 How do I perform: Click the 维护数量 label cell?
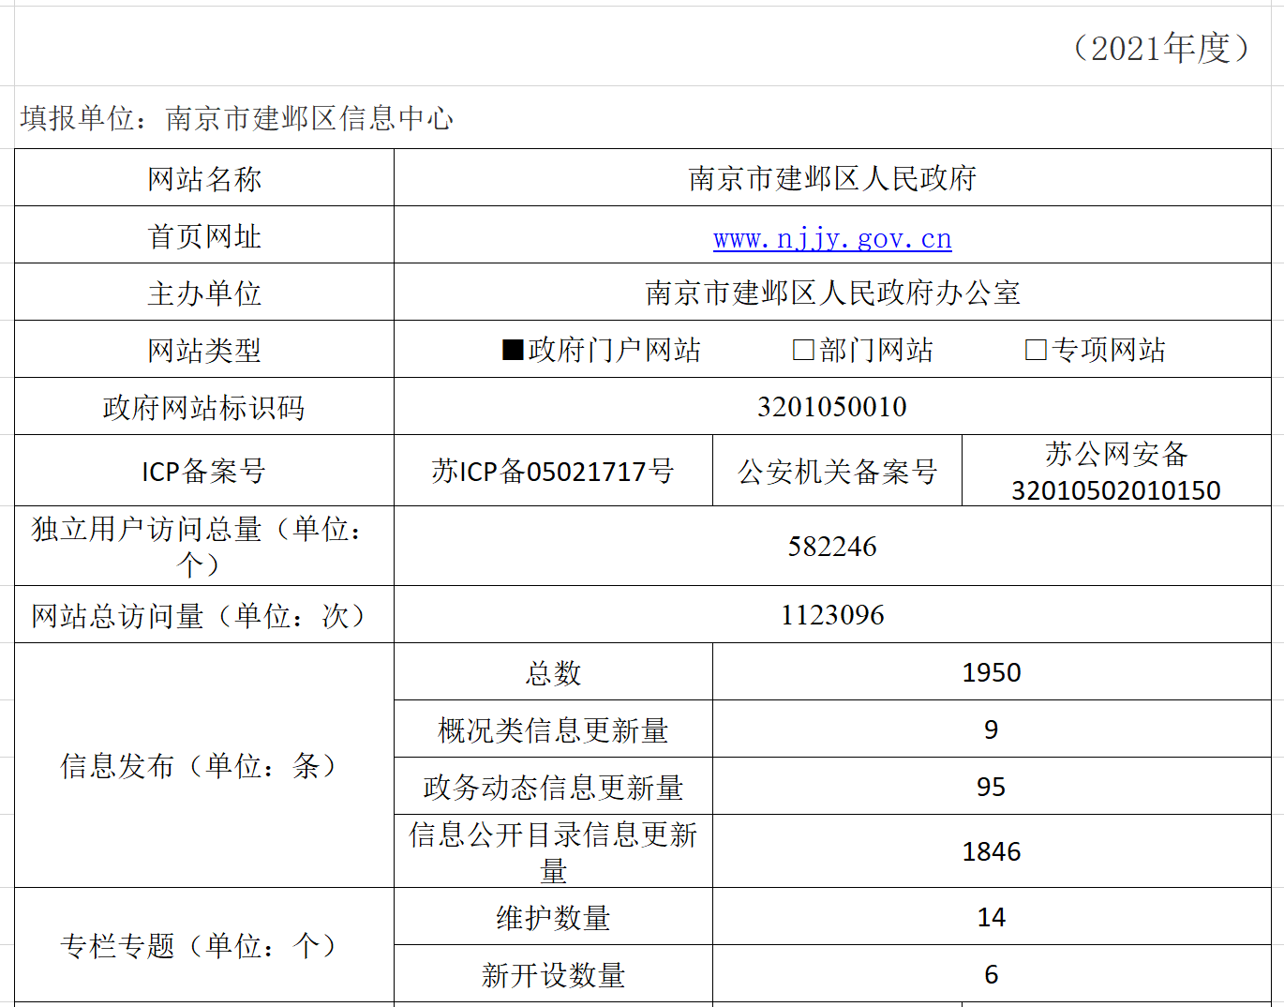pos(553,917)
